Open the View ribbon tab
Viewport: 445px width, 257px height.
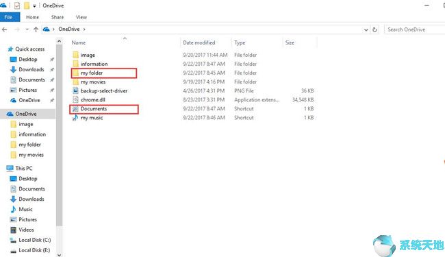(81, 17)
